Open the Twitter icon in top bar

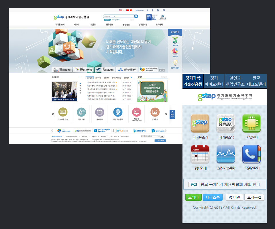148,10
